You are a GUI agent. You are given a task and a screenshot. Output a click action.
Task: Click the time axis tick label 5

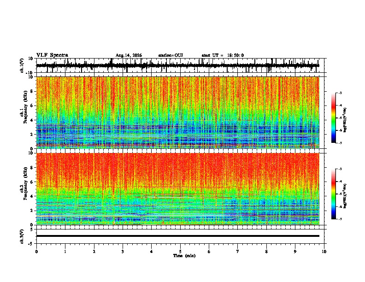coord(180,252)
